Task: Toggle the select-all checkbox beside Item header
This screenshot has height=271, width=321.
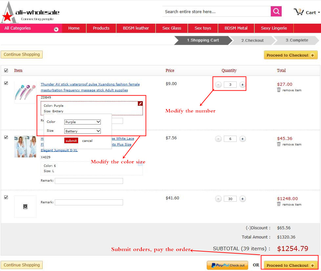Action: point(6,70)
